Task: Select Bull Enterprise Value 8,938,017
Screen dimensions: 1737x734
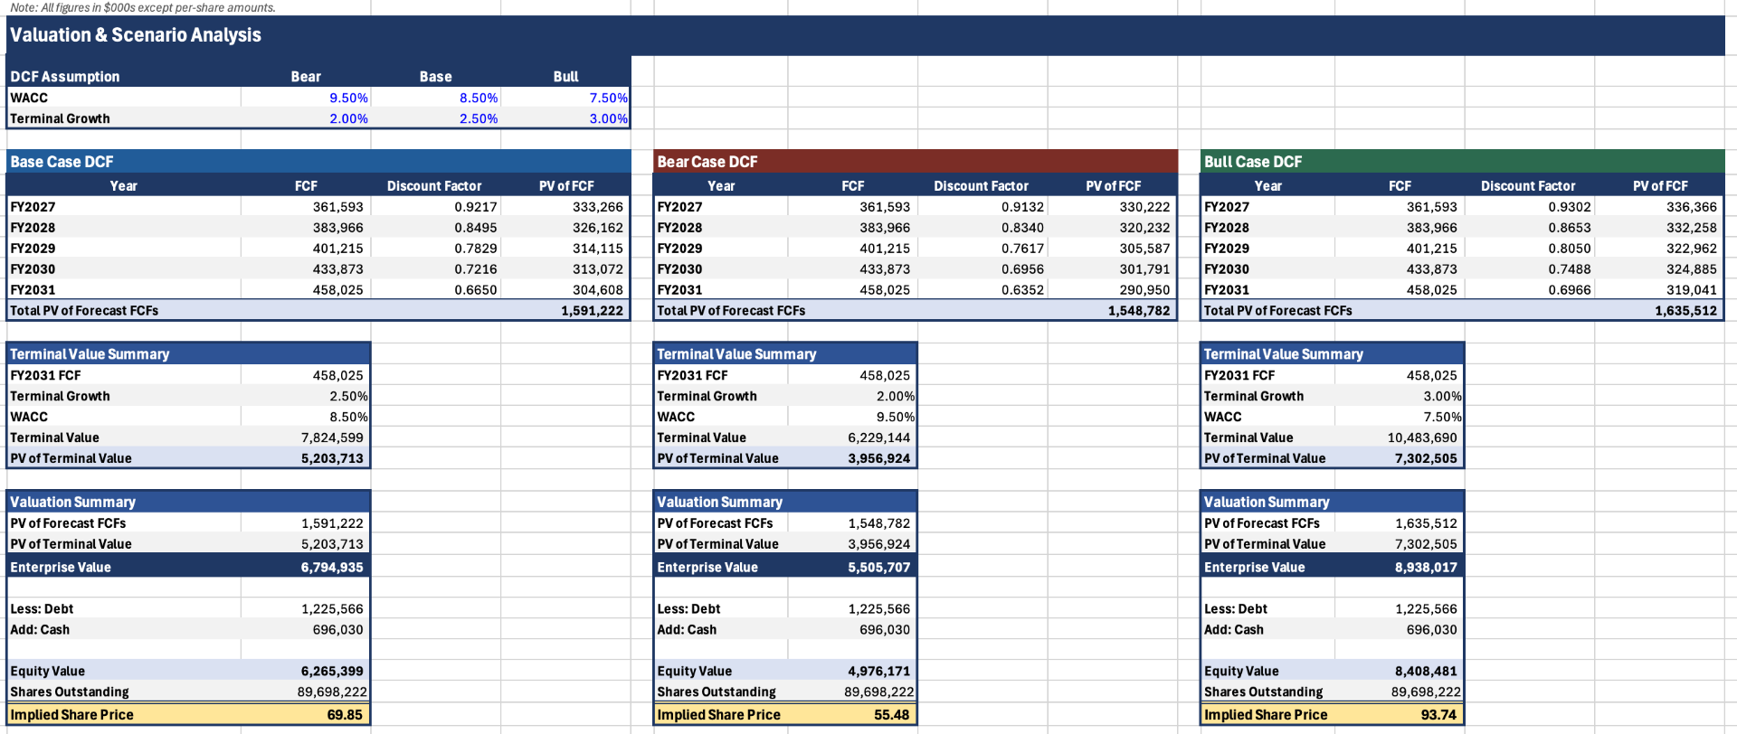Action: 1426,568
